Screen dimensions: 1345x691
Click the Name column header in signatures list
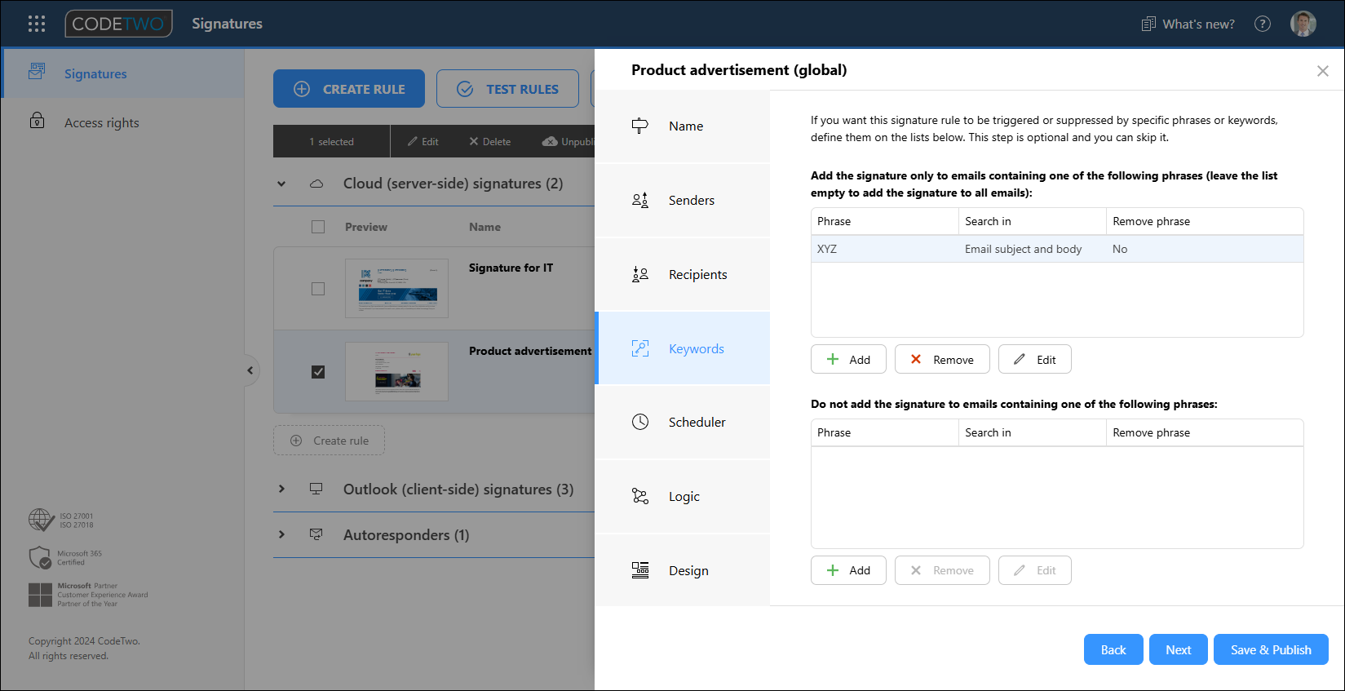[484, 227]
